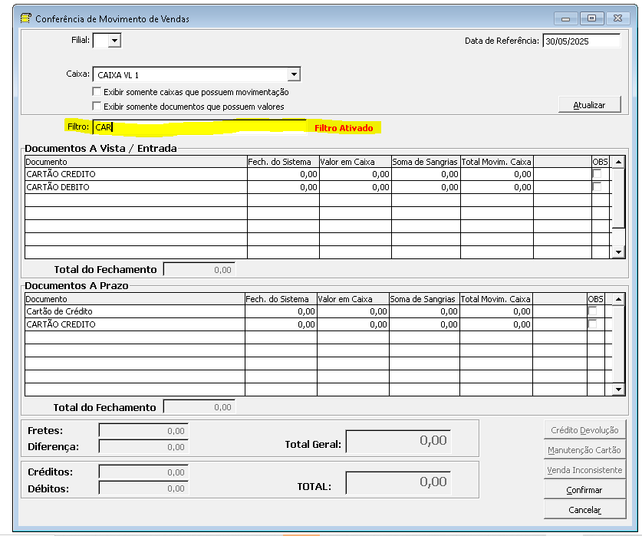The height and width of the screenshot is (536, 642).
Task: Click the Créditos value field
Action: click(x=143, y=472)
